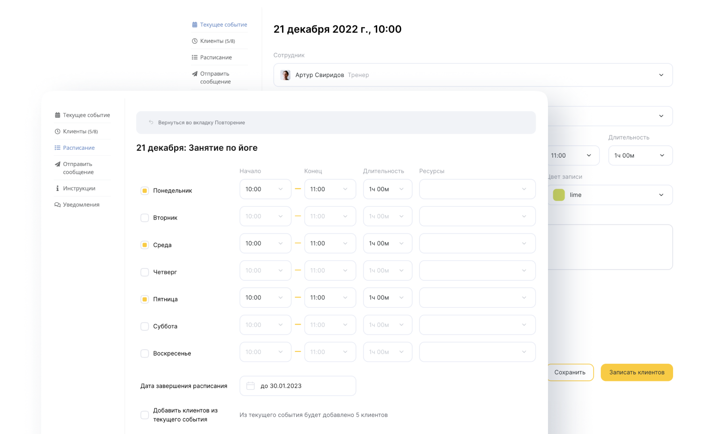Open Расписание in back window sidebar

(212, 57)
